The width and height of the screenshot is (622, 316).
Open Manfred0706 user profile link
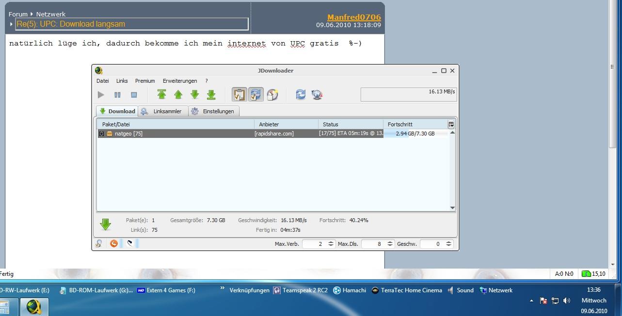tap(354, 17)
